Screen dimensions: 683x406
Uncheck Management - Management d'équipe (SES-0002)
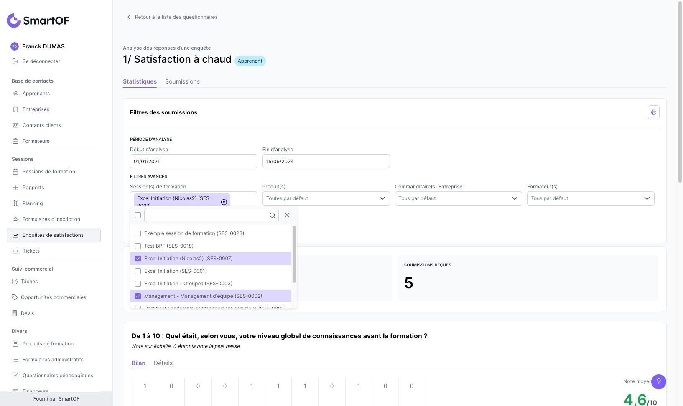coord(138,296)
